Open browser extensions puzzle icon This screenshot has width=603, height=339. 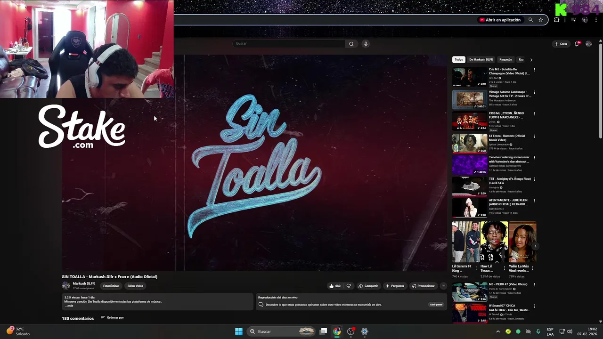[x=557, y=20]
